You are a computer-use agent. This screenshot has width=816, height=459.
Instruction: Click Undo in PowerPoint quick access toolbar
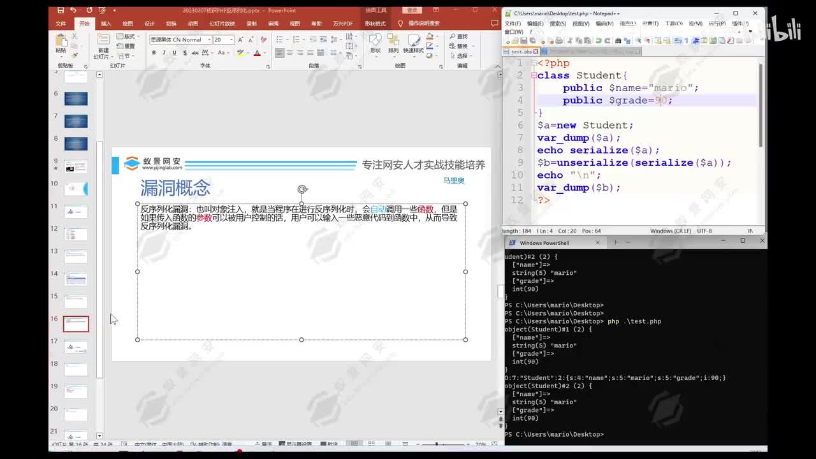[73, 10]
